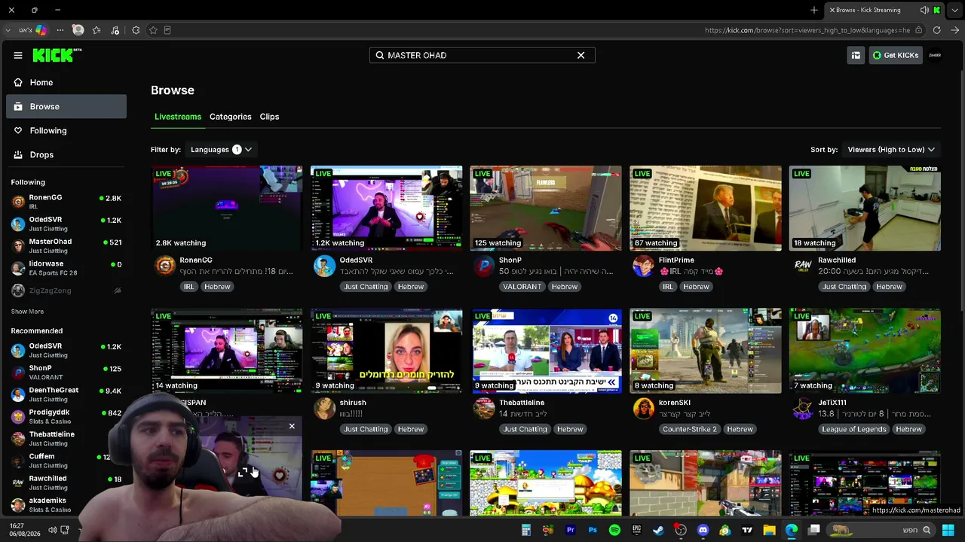Open Photoshop from the taskbar

tap(593, 530)
